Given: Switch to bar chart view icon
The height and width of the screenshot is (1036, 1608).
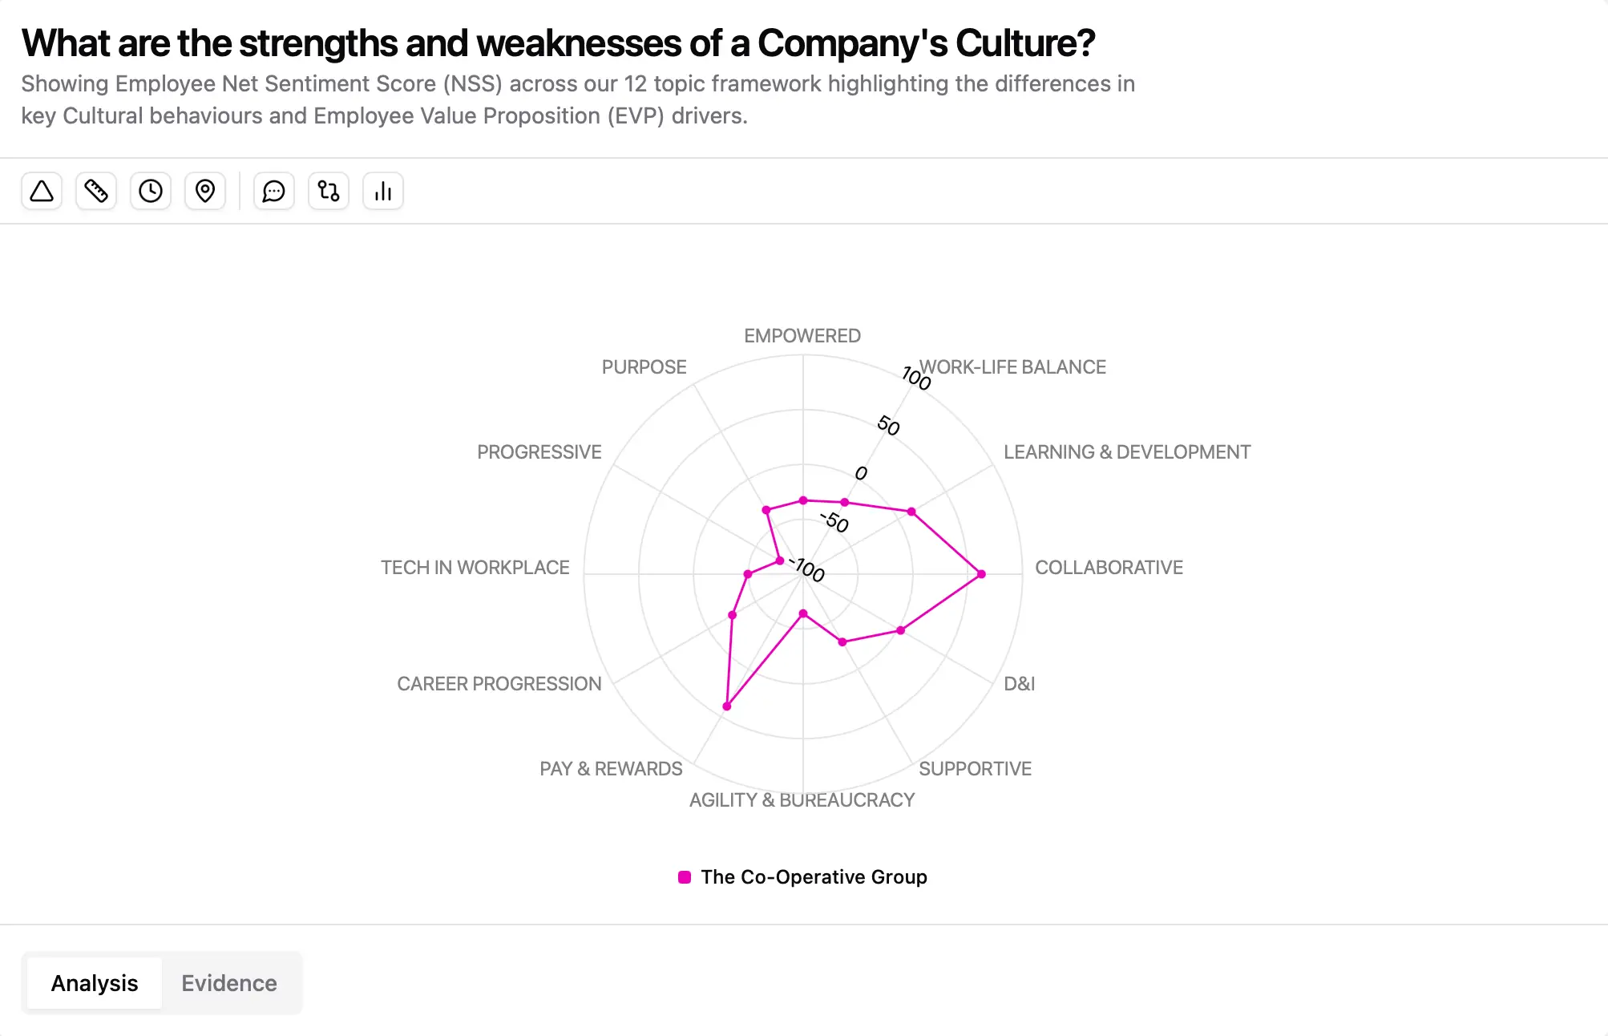Looking at the screenshot, I should [382, 191].
